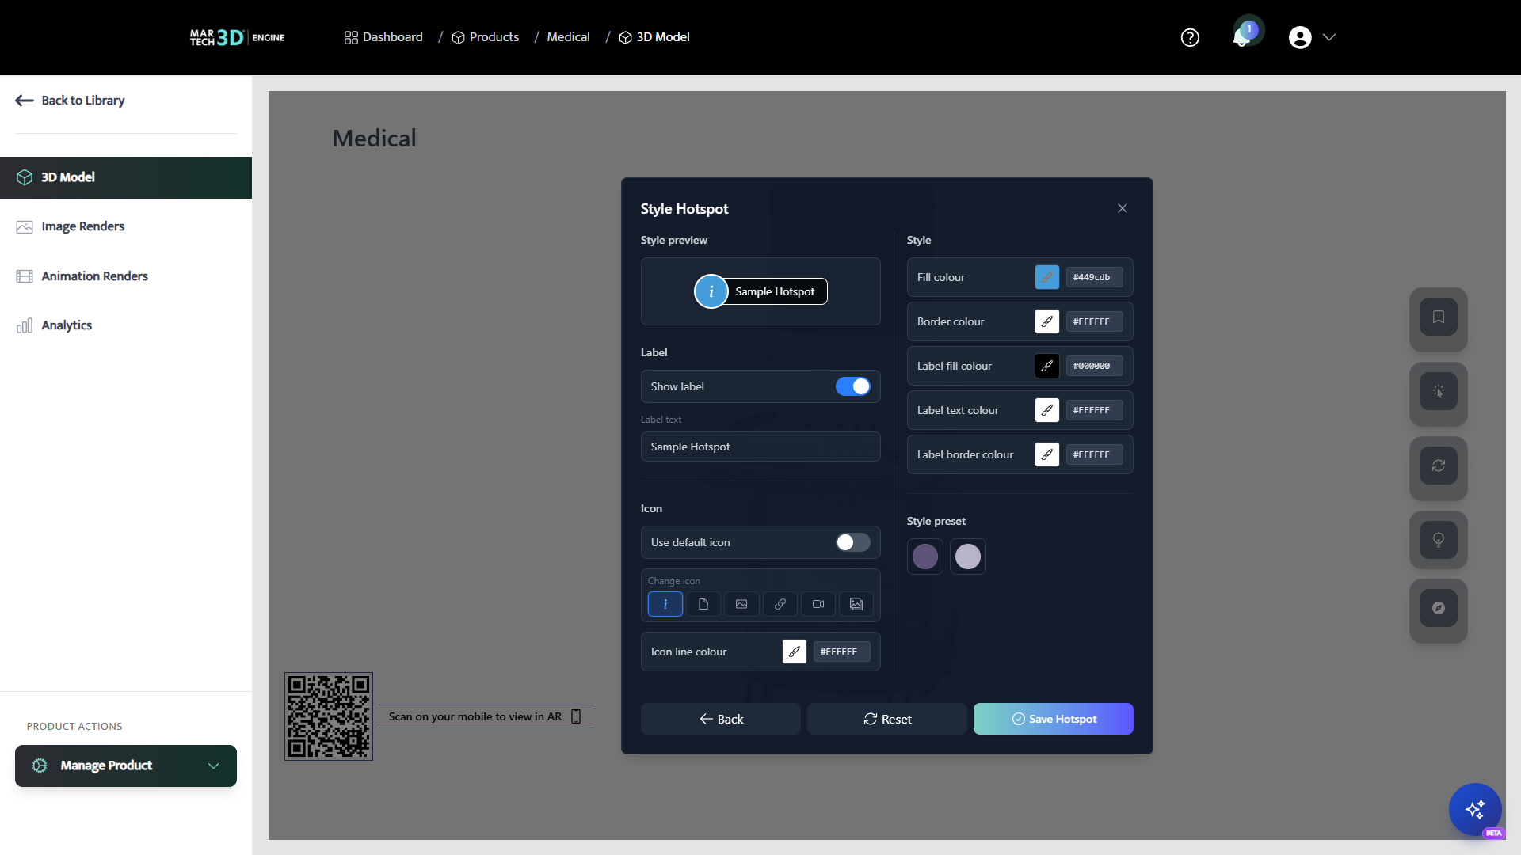
Task: Click the compass tool in viewer sidebar
Action: pyautogui.click(x=1439, y=608)
